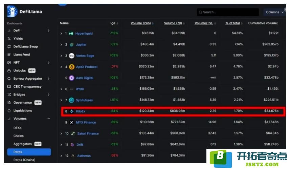Collapse the Volumes sidebar section
Viewport: 291px width, 169px height.
click(x=49, y=119)
